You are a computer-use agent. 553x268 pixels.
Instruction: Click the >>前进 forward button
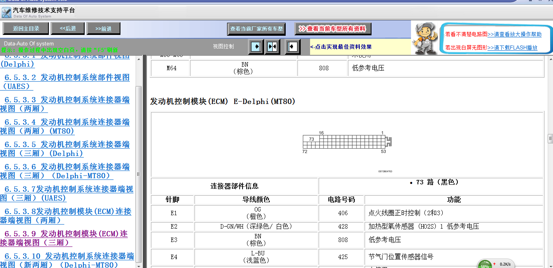[103, 28]
